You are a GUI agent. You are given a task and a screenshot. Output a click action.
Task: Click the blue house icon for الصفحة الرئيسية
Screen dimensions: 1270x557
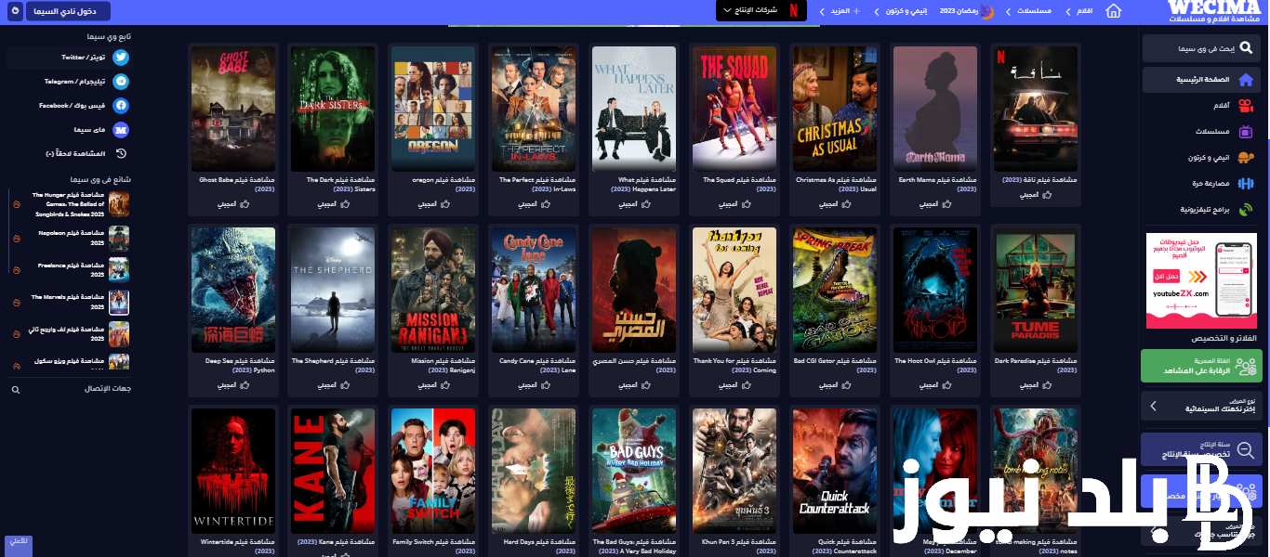pyautogui.click(x=1245, y=80)
